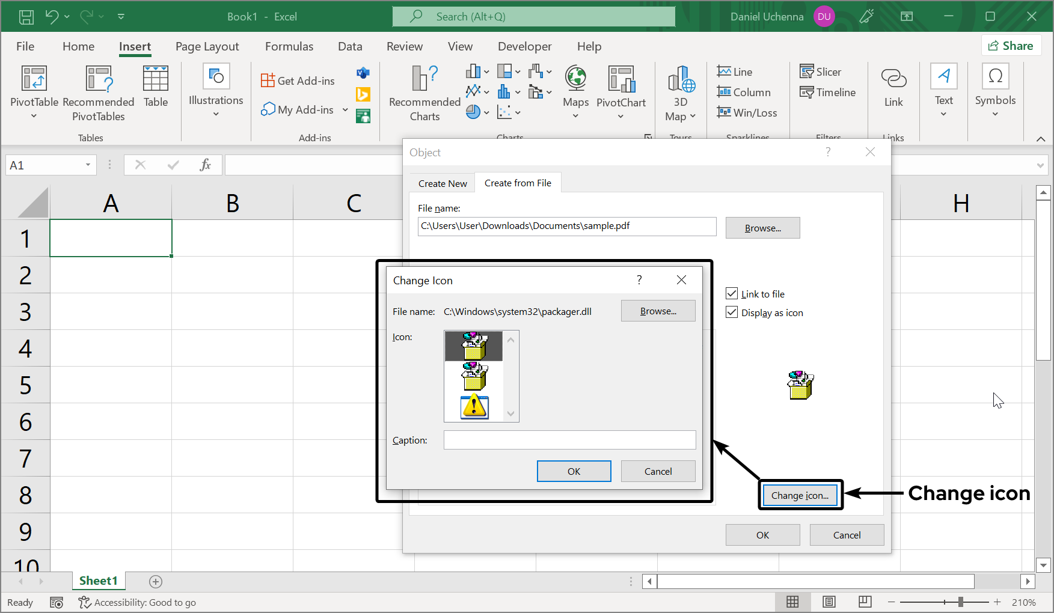Viewport: 1054px width, 613px height.
Task: Click into the Caption text field
Action: point(569,440)
